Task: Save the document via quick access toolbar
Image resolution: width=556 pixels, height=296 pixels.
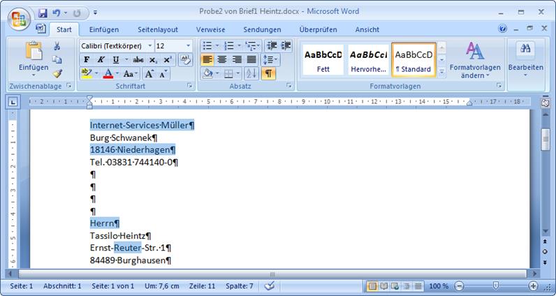Action: pos(43,13)
